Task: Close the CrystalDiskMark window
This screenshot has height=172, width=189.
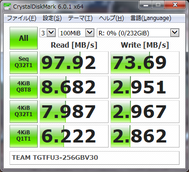Action: 175,5
